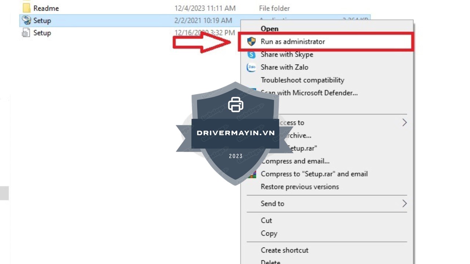
Task: Choose Cut from the context menu
Action: [266, 220]
